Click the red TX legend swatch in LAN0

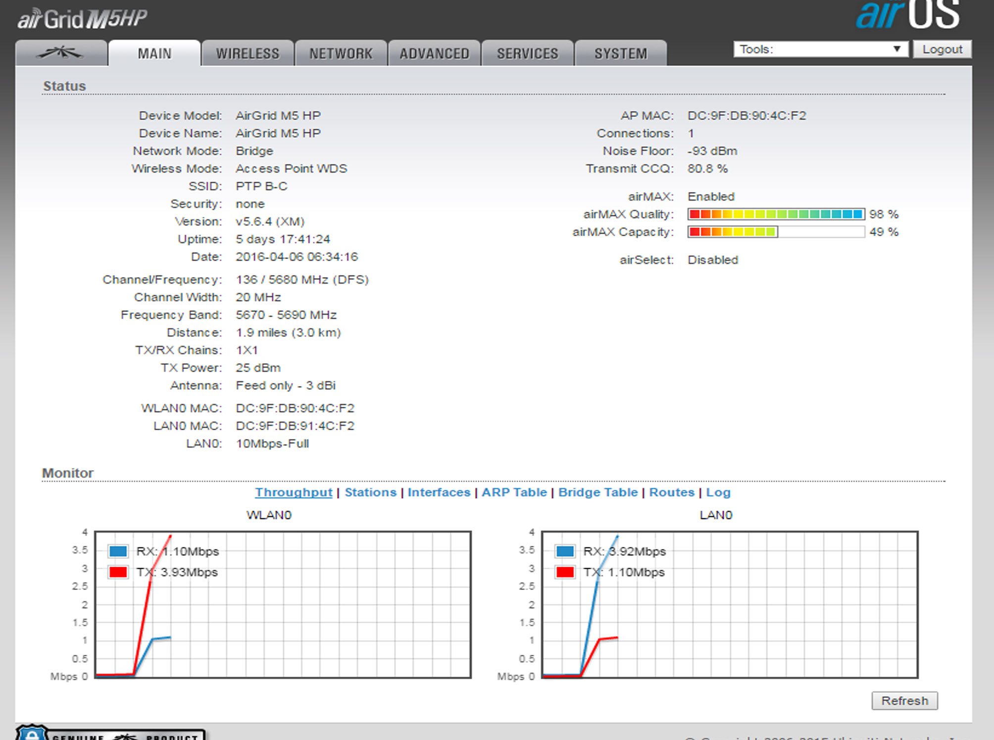click(565, 572)
